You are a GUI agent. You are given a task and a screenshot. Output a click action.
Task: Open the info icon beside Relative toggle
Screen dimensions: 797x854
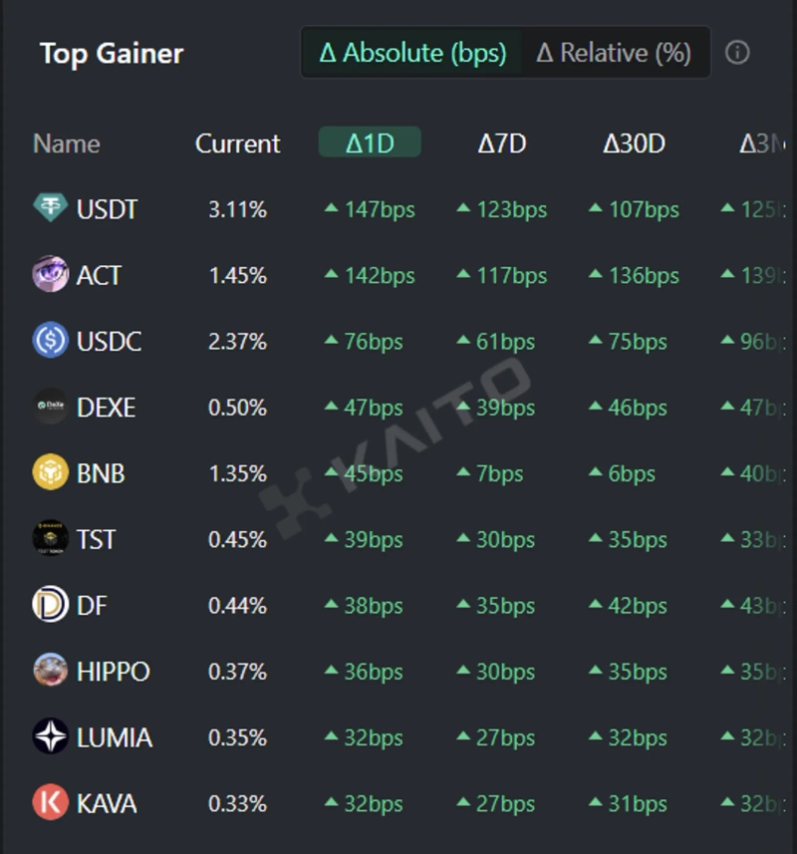(x=737, y=53)
